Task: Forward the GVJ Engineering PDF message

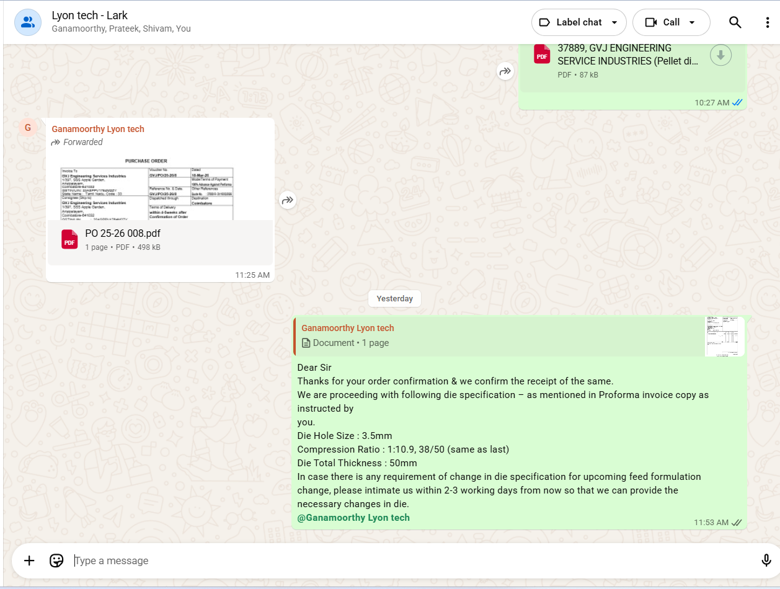Action: 505,71
